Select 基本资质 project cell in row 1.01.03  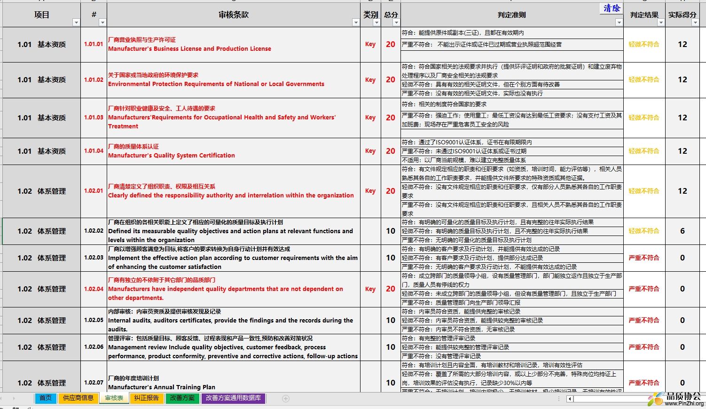(41, 118)
